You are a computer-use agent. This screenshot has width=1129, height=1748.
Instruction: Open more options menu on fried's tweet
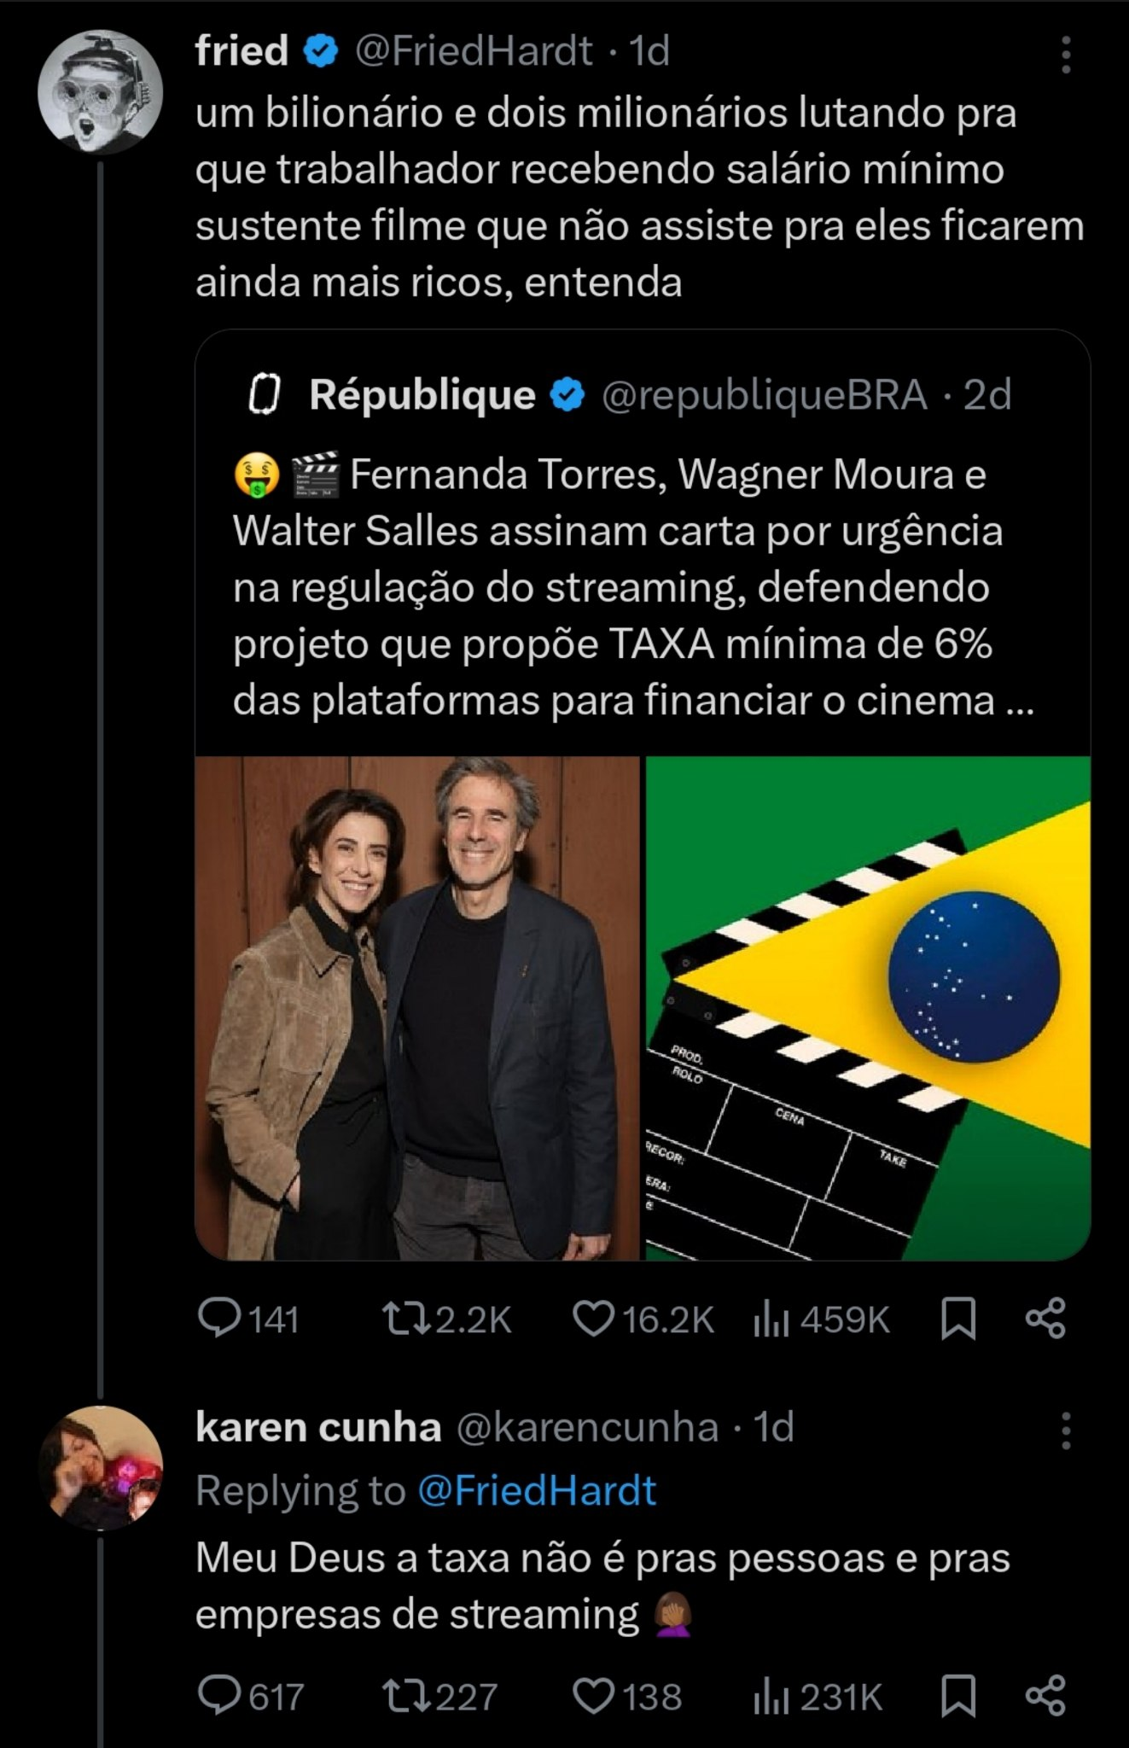tap(1066, 55)
